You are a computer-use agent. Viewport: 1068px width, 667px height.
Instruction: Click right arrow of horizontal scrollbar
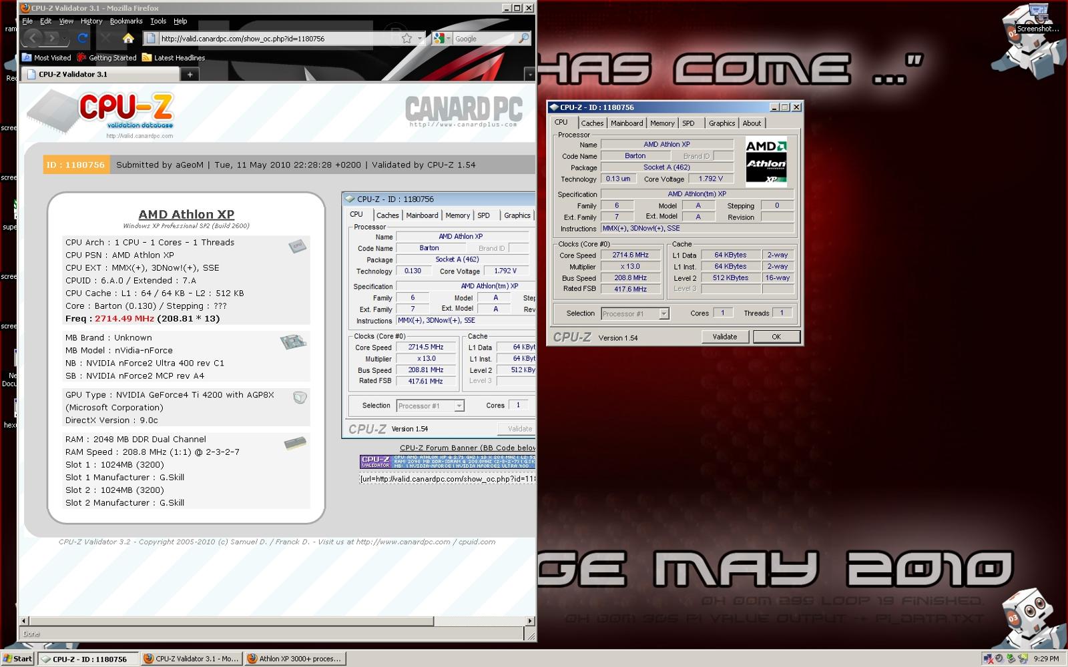click(x=530, y=621)
